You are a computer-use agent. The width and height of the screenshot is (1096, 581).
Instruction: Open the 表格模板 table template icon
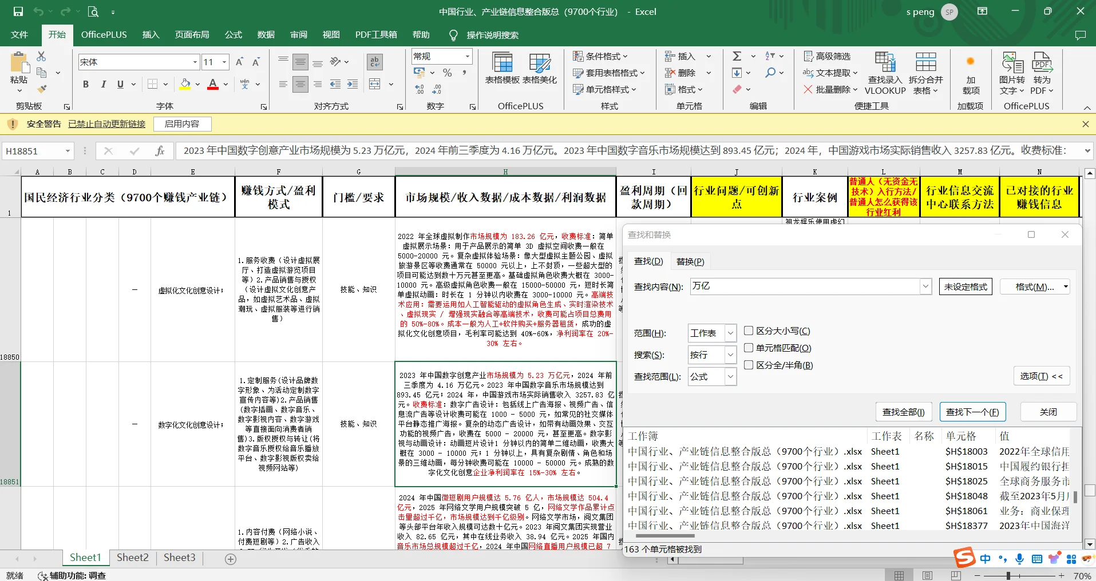(x=503, y=68)
